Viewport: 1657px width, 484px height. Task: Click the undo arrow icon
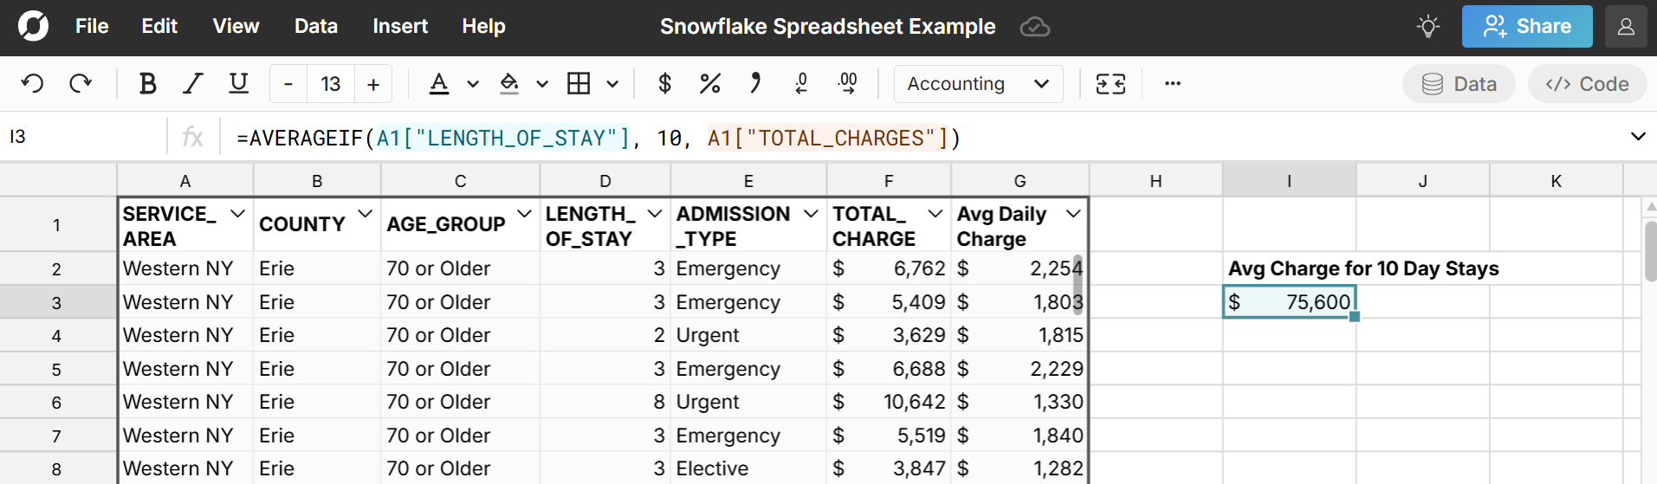(33, 84)
